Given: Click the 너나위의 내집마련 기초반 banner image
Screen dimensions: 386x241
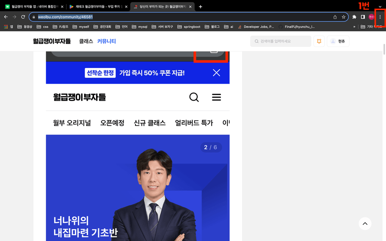Looking at the screenshot, I should [x=138, y=188].
